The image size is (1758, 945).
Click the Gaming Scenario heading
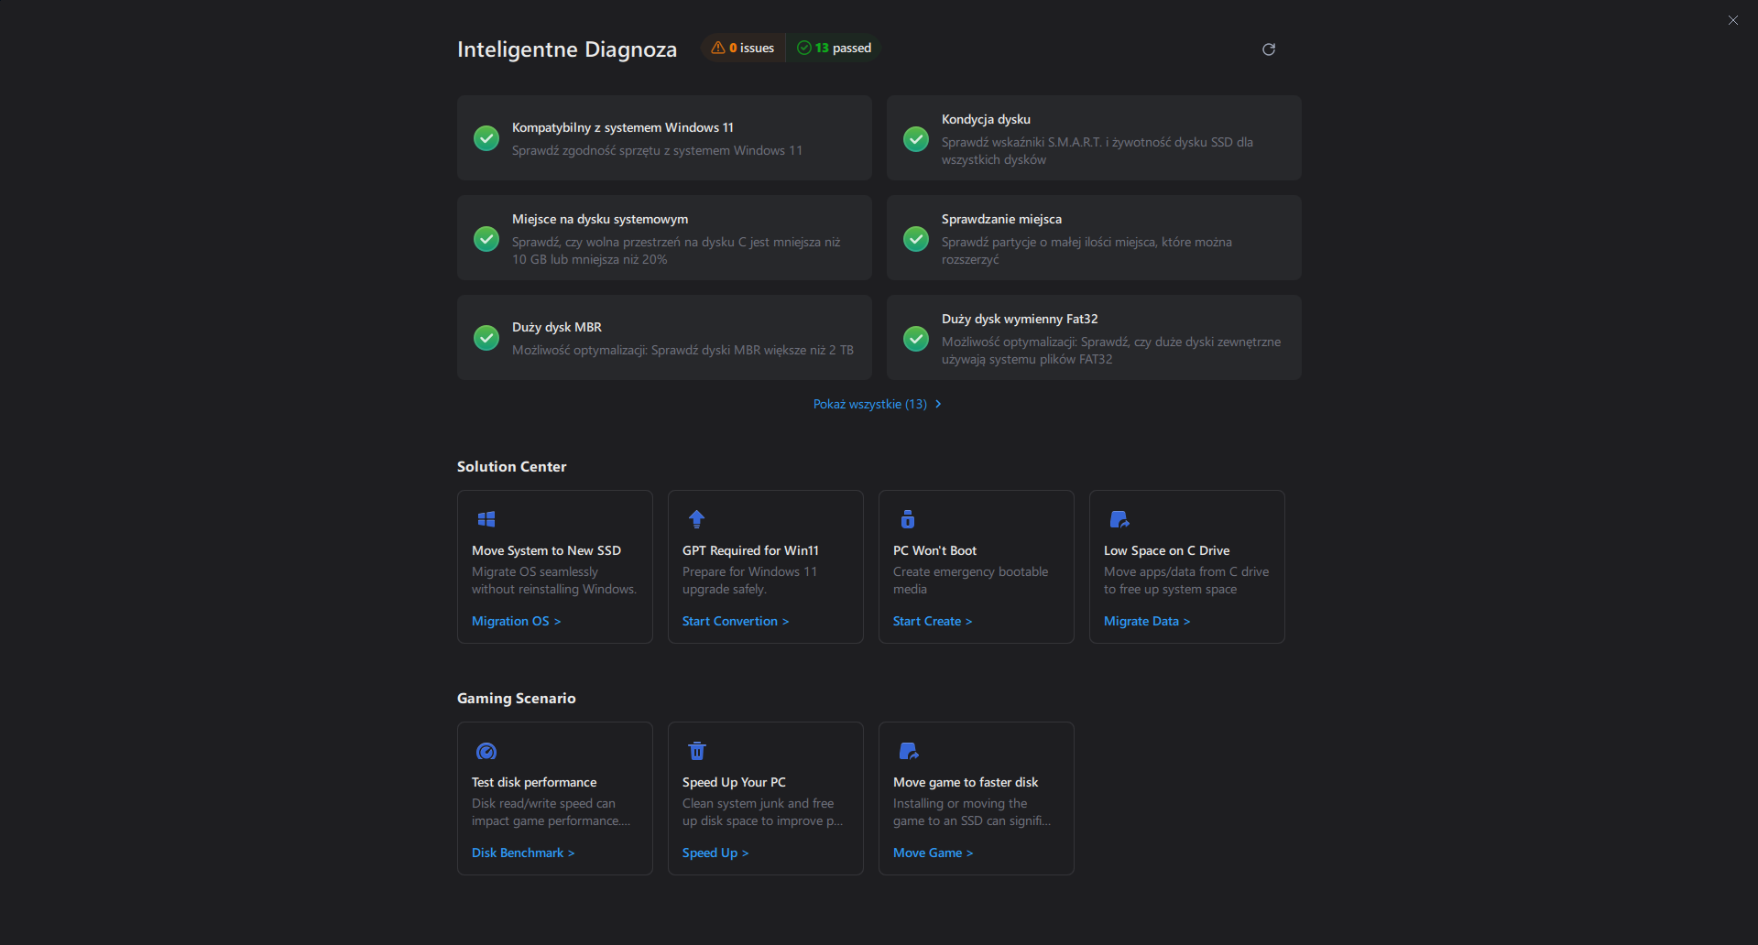pyautogui.click(x=516, y=698)
